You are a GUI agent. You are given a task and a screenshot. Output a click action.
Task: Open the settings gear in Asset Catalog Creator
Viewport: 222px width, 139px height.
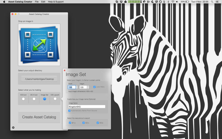[x=13, y=128]
